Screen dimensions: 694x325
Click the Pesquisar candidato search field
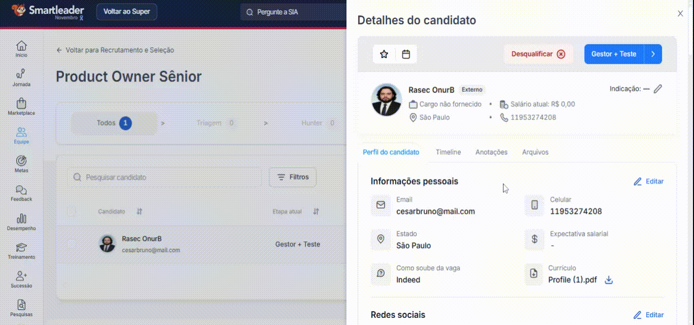168,177
